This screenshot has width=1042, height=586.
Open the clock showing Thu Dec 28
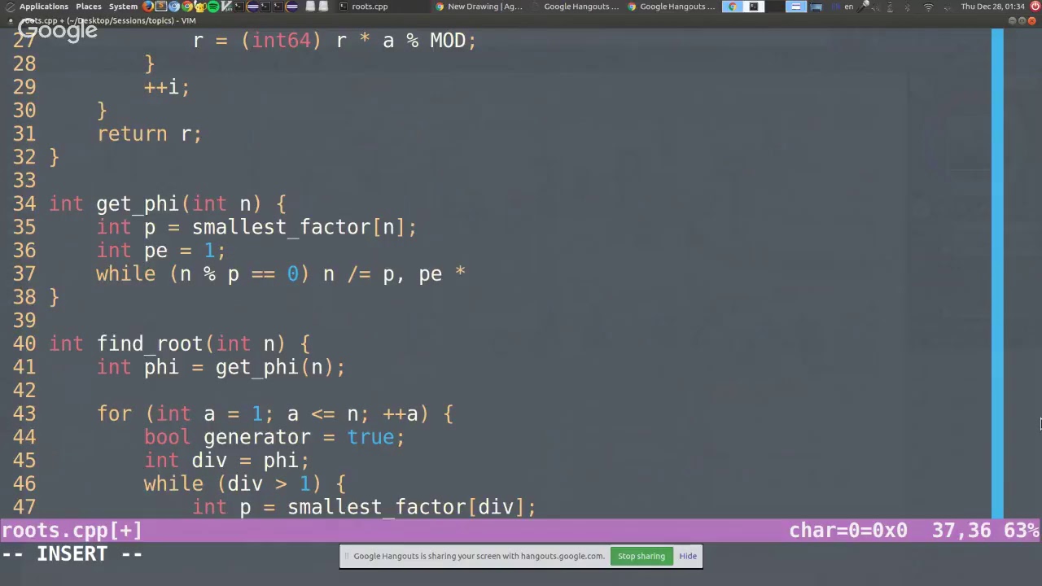(x=992, y=7)
